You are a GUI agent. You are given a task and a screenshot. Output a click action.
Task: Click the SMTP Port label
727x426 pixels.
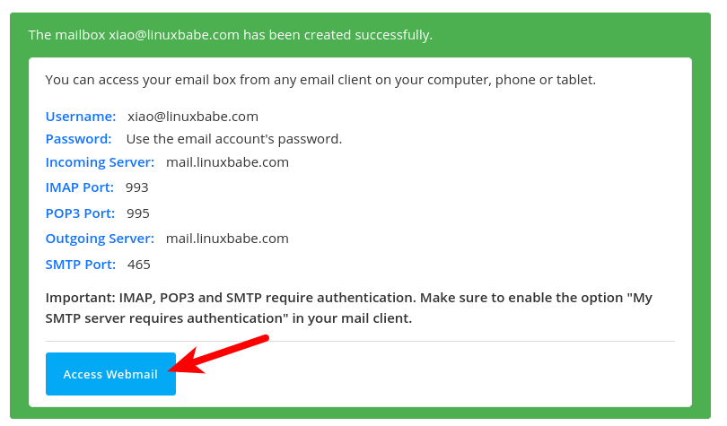81,265
